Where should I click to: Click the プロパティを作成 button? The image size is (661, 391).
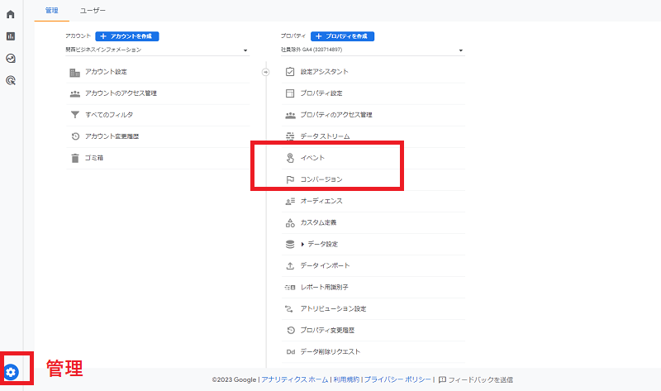[x=342, y=36]
